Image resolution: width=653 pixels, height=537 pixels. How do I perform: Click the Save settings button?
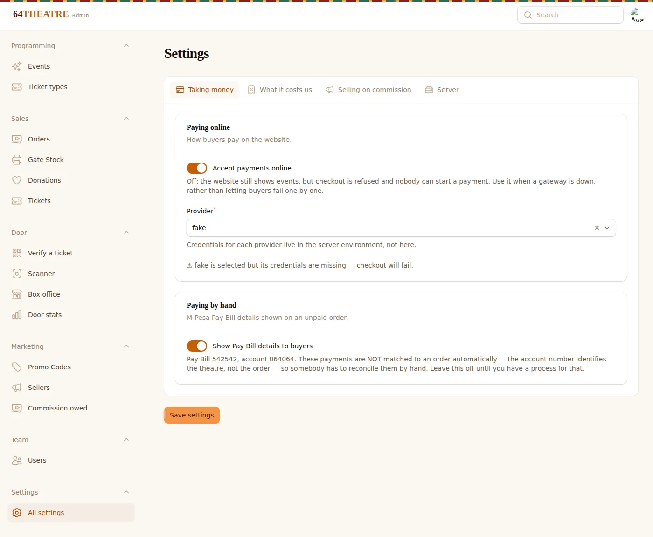tap(192, 415)
